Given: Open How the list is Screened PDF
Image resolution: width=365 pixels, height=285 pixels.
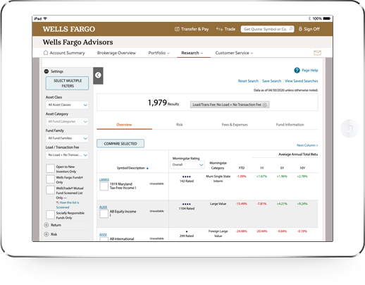Looking at the screenshot, I should click(x=68, y=205).
